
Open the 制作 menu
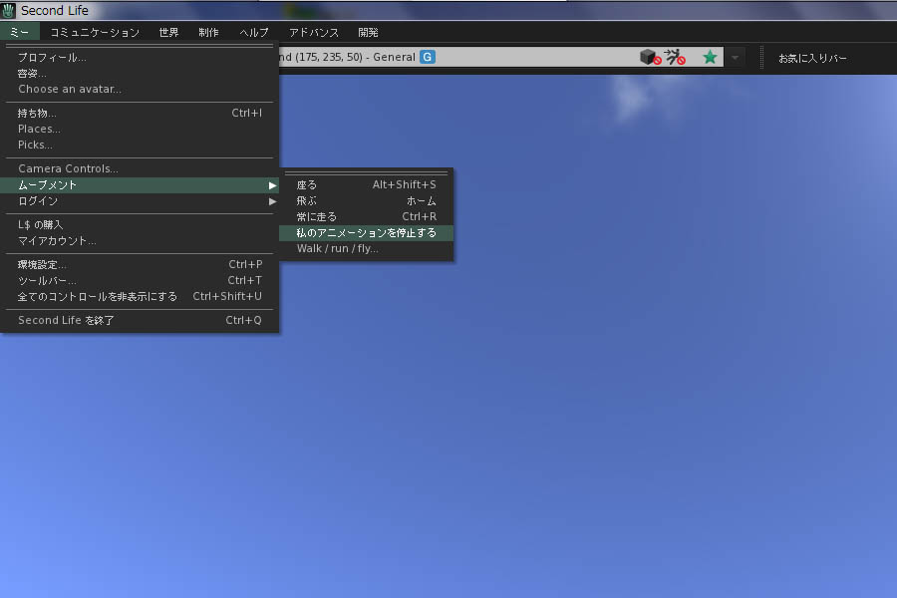pos(209,33)
